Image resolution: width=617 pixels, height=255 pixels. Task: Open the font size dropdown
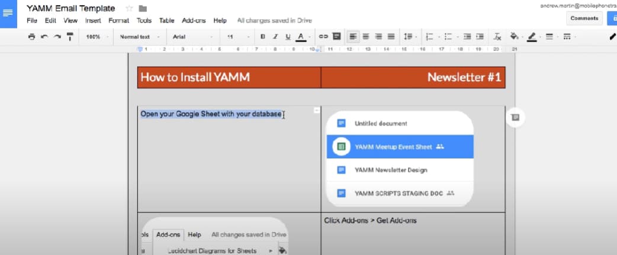pyautogui.click(x=238, y=37)
